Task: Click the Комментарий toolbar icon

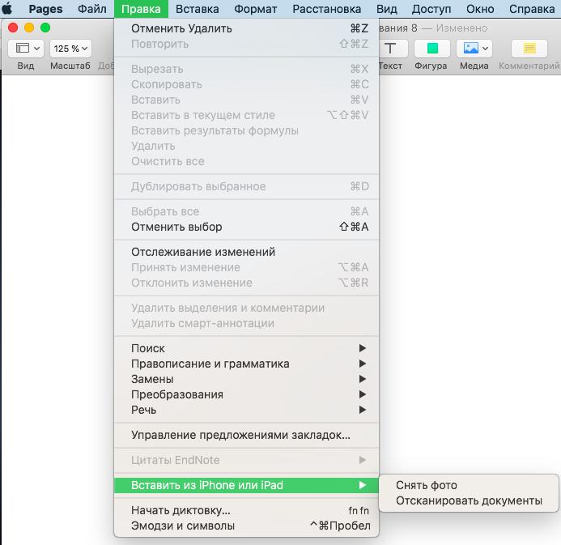Action: coord(529,49)
